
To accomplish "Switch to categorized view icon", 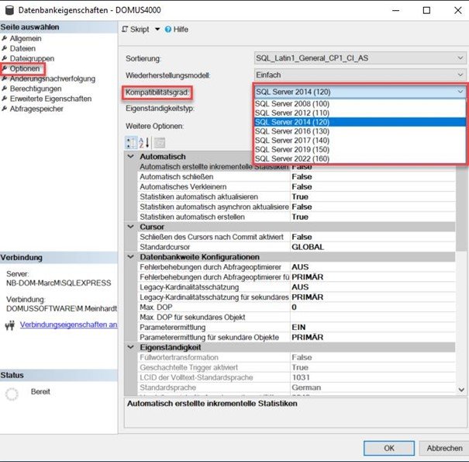I will coord(131,143).
